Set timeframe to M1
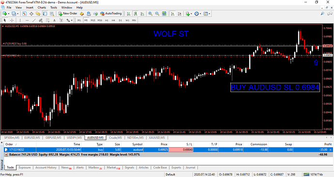This screenshot has width=334, height=177. coord(79,20)
